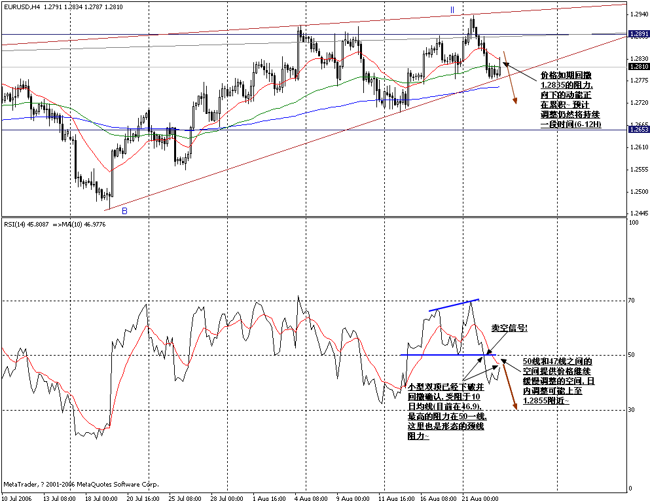
Task: Click the 18 Jul 00:00 time label
Action: 101,498
